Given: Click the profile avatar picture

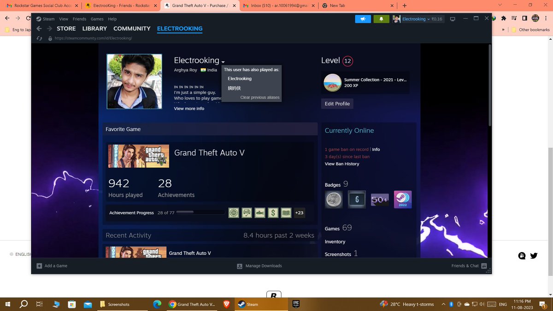Looking at the screenshot, I should [134, 82].
